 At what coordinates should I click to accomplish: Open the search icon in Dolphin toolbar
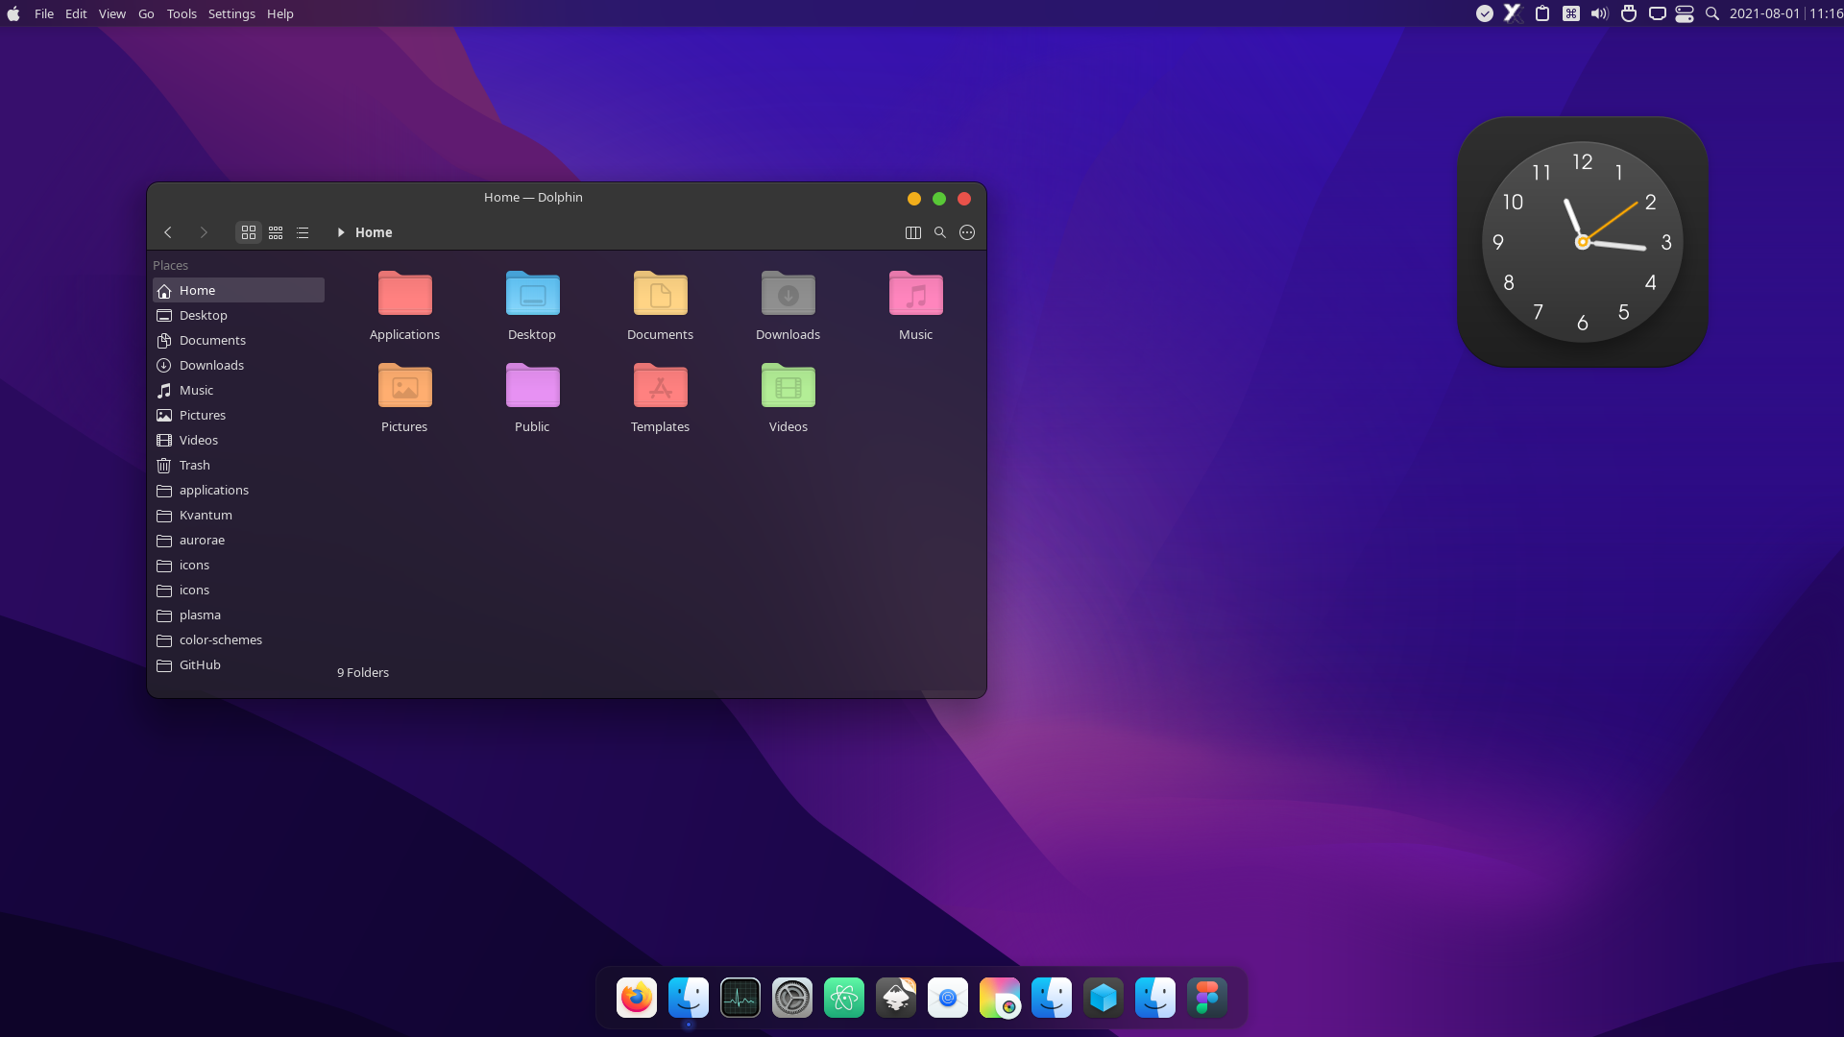pos(940,232)
